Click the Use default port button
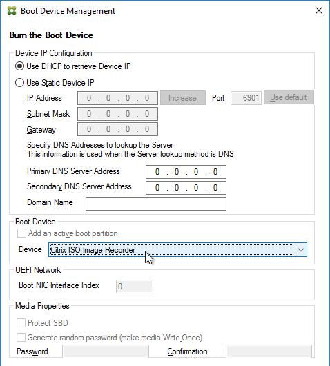Image resolution: width=330 pixels, height=366 pixels. click(x=289, y=97)
